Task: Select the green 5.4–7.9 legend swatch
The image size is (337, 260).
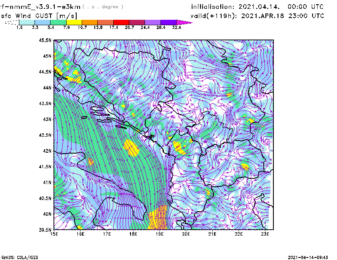Action: tap(58, 22)
